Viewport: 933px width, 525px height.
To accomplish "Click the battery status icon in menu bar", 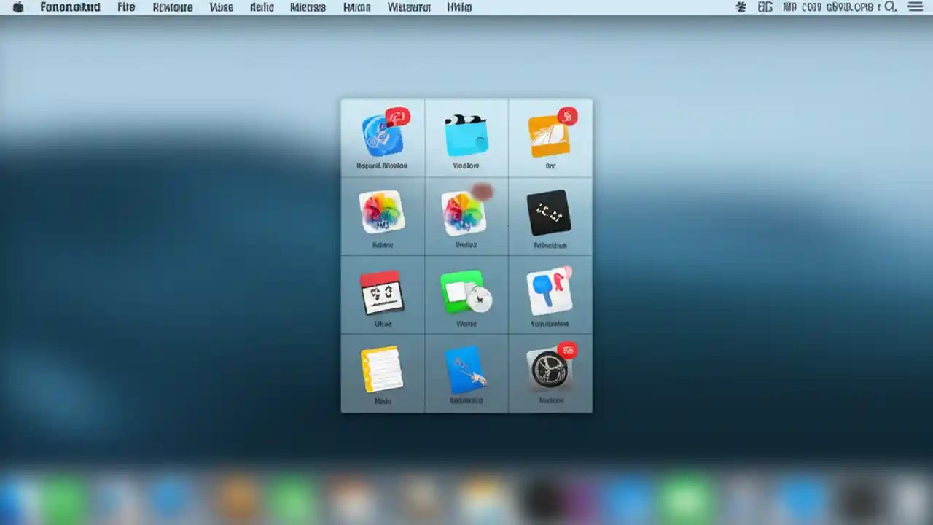I will [x=765, y=7].
